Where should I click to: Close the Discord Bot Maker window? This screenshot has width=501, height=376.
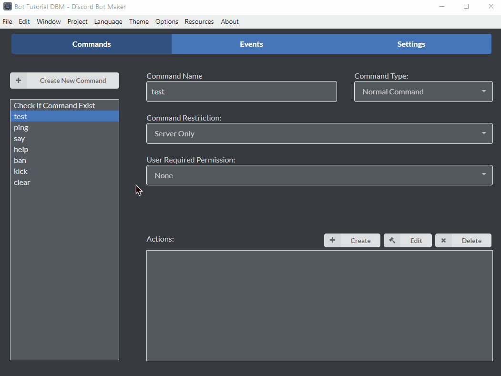click(491, 6)
